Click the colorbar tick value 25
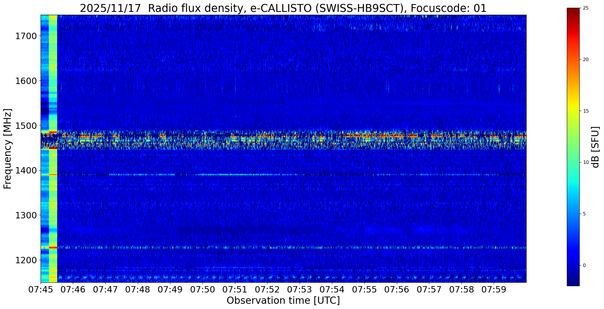Screen dimensions: 604x309 [x=586, y=8]
